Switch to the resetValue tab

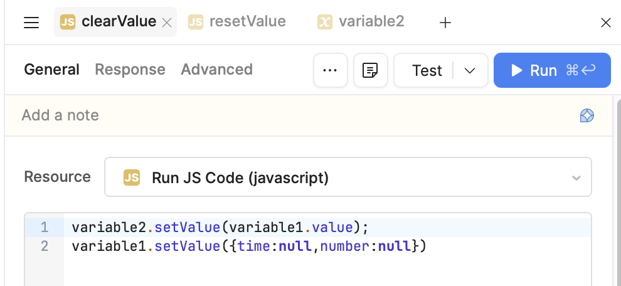tap(238, 22)
